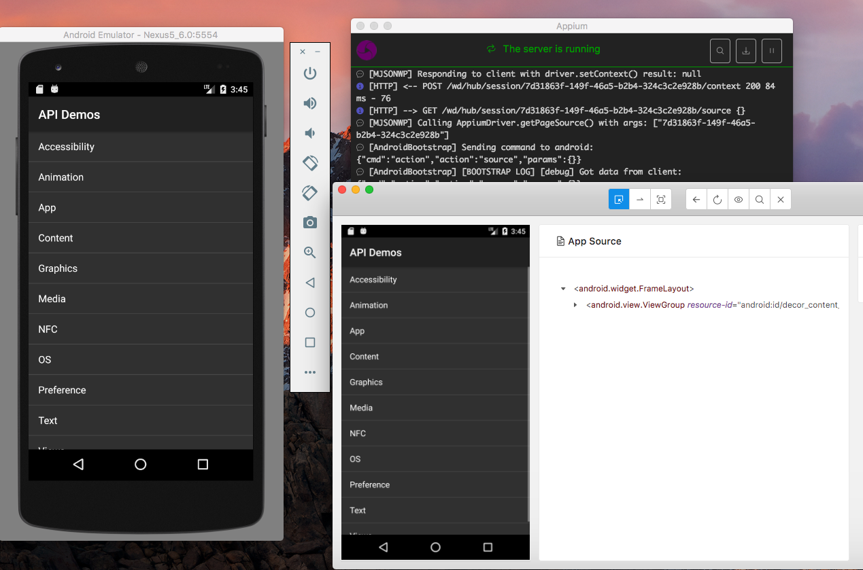Viewport: 863px width, 570px height.
Task: Tap Text in the emulator list
Action: 141,421
